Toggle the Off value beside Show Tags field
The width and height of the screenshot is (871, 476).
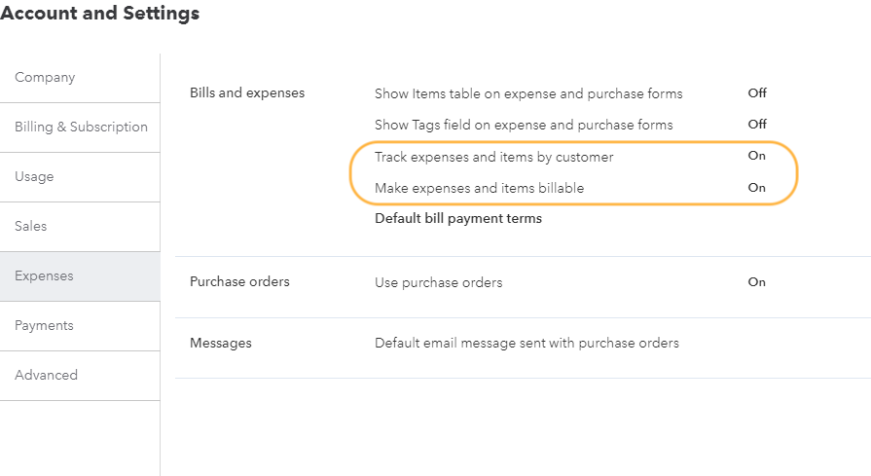757,125
